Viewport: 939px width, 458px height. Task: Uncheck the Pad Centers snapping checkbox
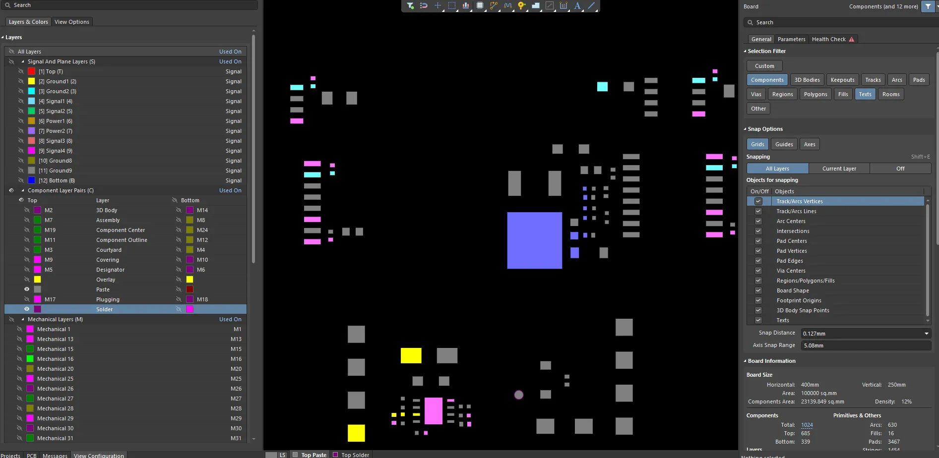(x=758, y=241)
